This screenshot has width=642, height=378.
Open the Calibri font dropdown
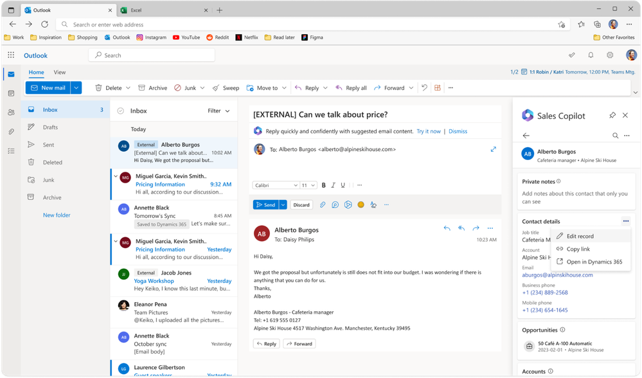[276, 185]
